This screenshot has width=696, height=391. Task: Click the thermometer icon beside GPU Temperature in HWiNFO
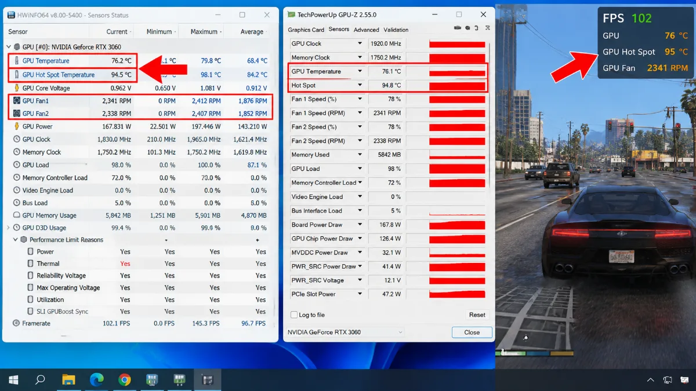point(16,61)
